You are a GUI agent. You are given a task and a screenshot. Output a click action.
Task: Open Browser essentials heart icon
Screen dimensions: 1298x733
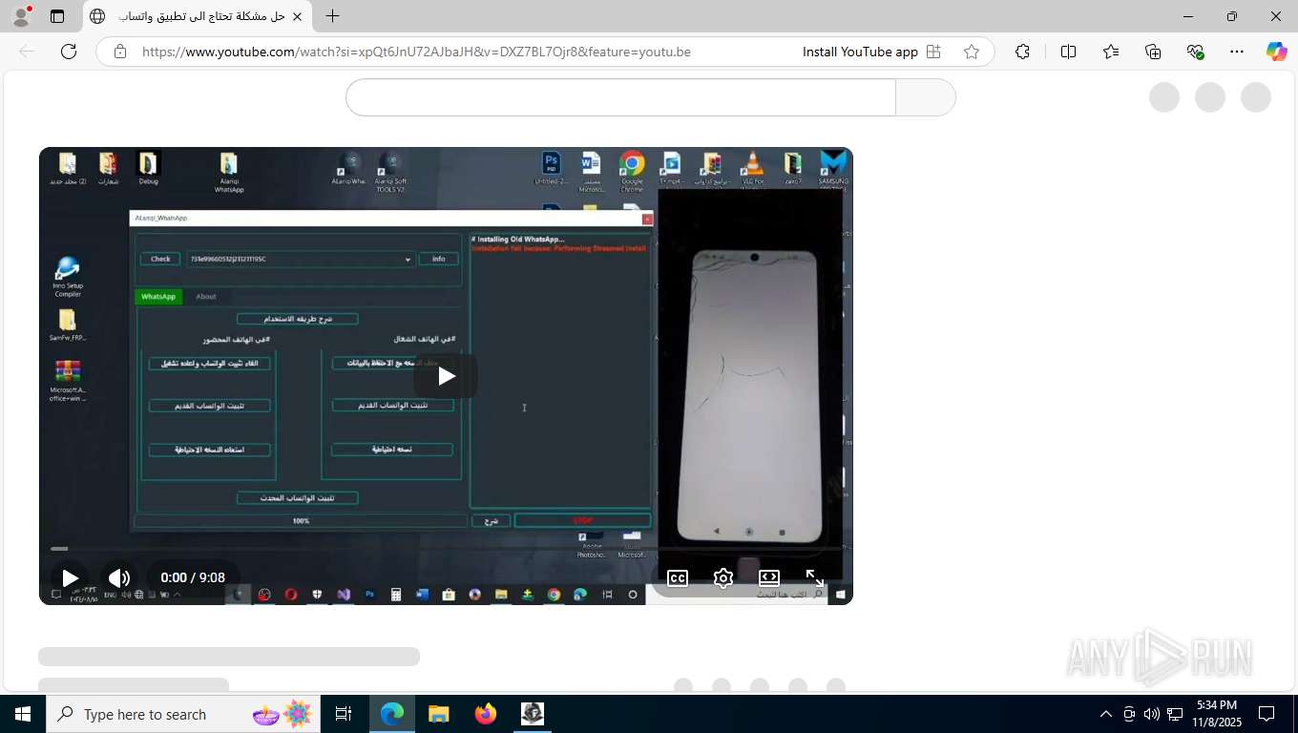[1195, 52]
